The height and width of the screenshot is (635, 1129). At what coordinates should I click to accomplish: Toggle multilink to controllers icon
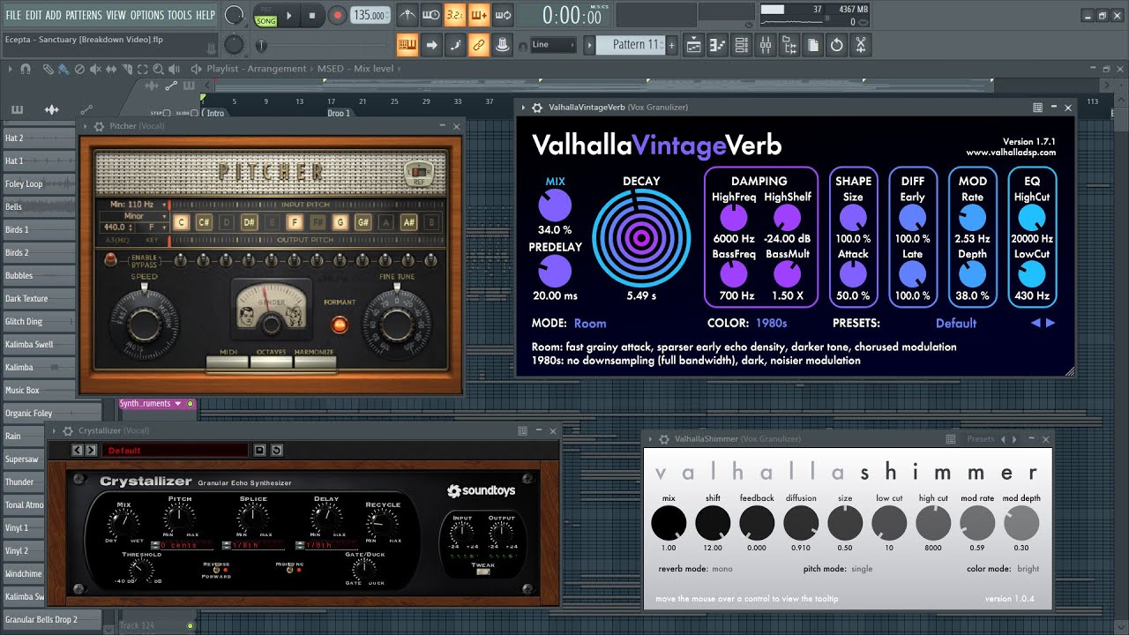pyautogui.click(x=478, y=44)
